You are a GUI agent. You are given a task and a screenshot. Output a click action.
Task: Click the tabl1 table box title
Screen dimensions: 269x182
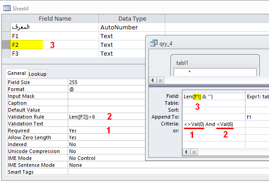tap(182, 63)
